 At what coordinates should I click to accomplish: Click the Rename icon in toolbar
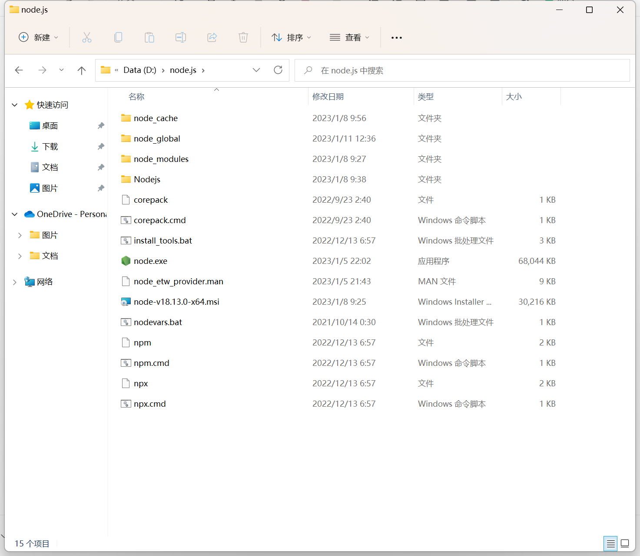click(x=181, y=38)
